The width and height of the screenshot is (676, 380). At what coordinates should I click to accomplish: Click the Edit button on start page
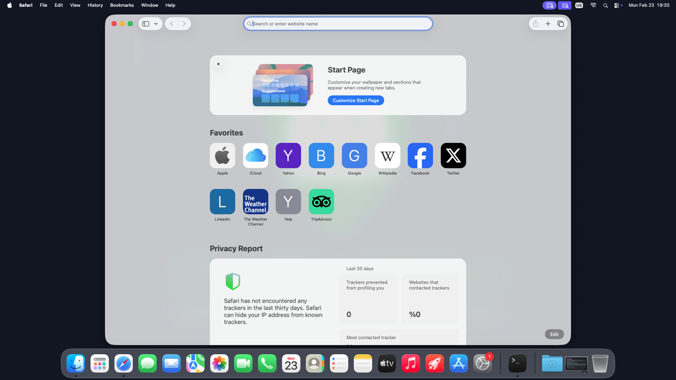554,334
